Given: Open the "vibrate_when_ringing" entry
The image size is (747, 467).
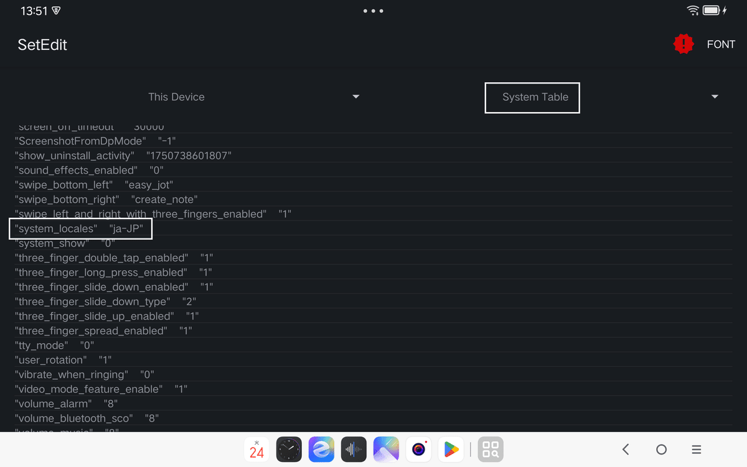Looking at the screenshot, I should [x=374, y=375].
